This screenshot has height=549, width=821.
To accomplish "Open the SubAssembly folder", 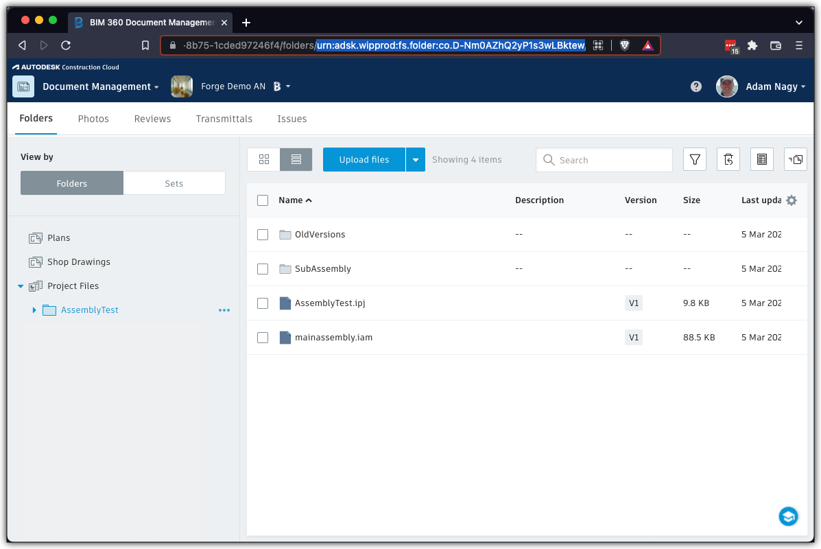I will point(323,268).
